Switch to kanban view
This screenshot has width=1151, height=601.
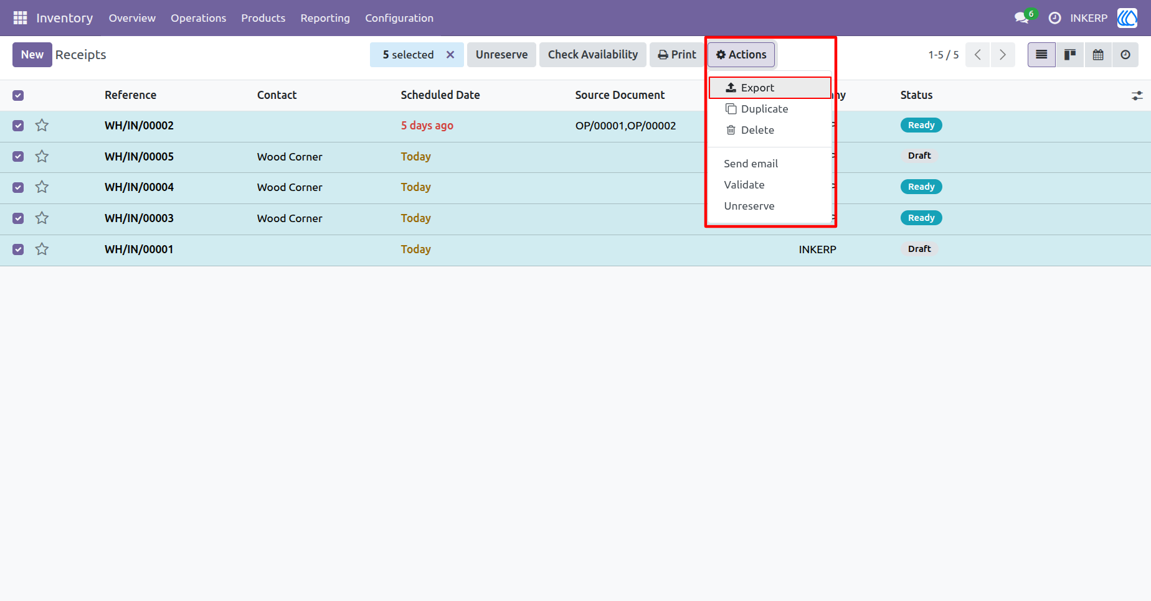pyautogui.click(x=1070, y=55)
